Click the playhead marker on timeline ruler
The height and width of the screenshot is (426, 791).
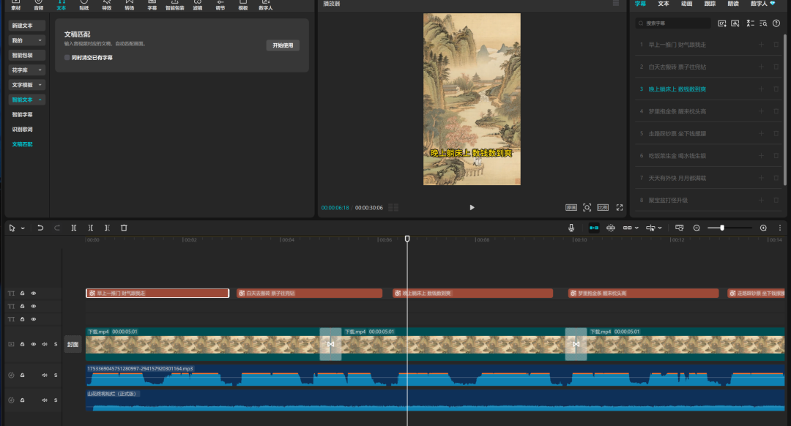(407, 239)
